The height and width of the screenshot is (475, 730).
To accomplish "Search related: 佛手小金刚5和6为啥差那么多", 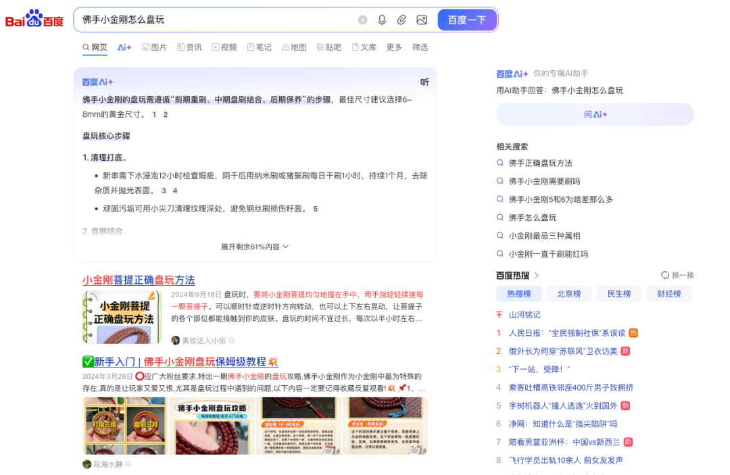I will click(560, 199).
